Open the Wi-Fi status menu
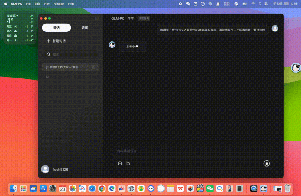Viewport: 301px width, 196px height. click(253, 3)
